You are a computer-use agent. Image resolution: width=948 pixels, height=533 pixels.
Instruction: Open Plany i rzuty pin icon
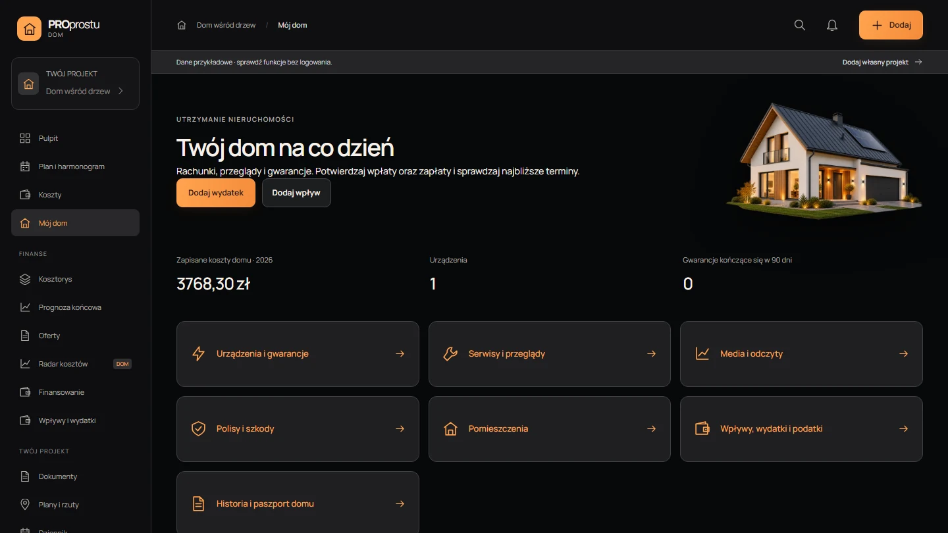tap(25, 505)
